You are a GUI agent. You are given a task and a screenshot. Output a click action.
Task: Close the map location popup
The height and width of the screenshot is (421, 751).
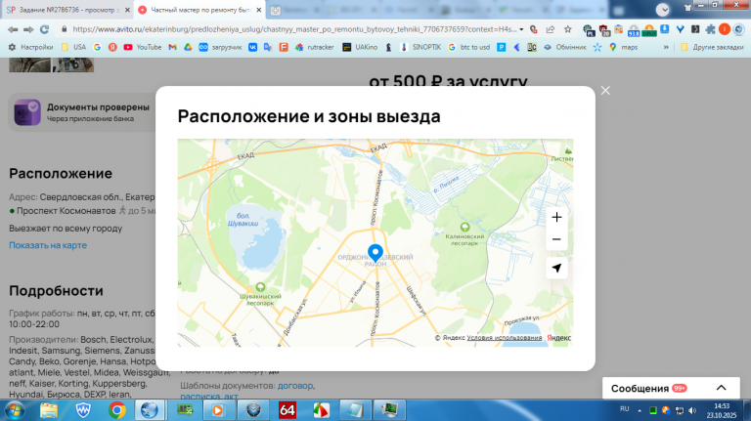[x=605, y=91]
